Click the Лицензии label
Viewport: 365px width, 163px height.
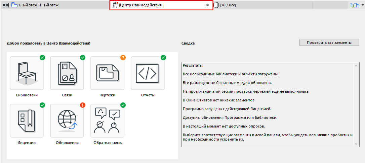[x=27, y=143]
